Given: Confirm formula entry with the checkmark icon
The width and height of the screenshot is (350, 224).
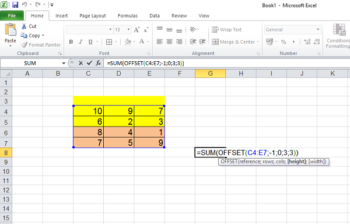Looking at the screenshot, I should [x=89, y=63].
